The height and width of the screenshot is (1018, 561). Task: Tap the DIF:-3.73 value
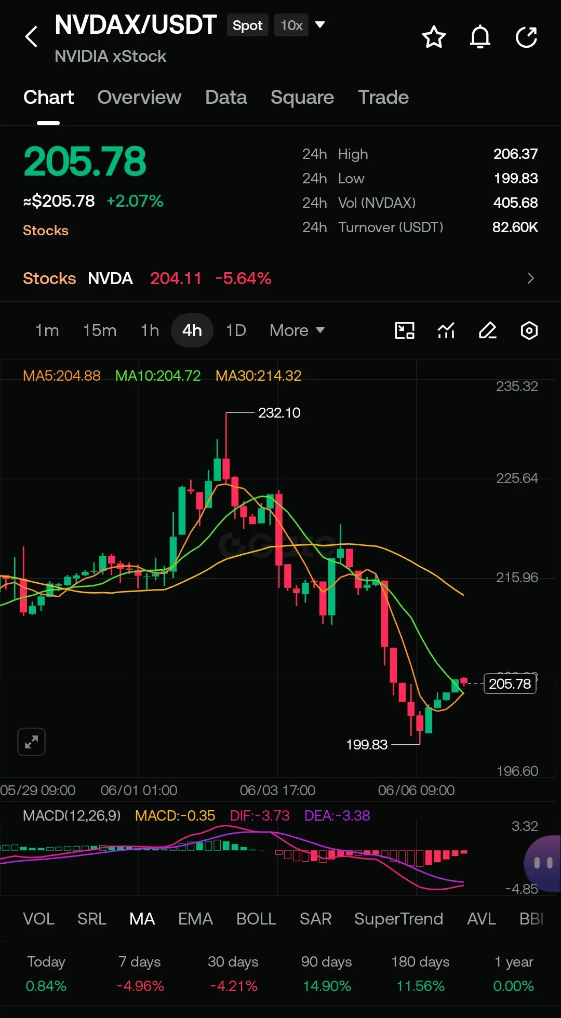pyautogui.click(x=260, y=815)
